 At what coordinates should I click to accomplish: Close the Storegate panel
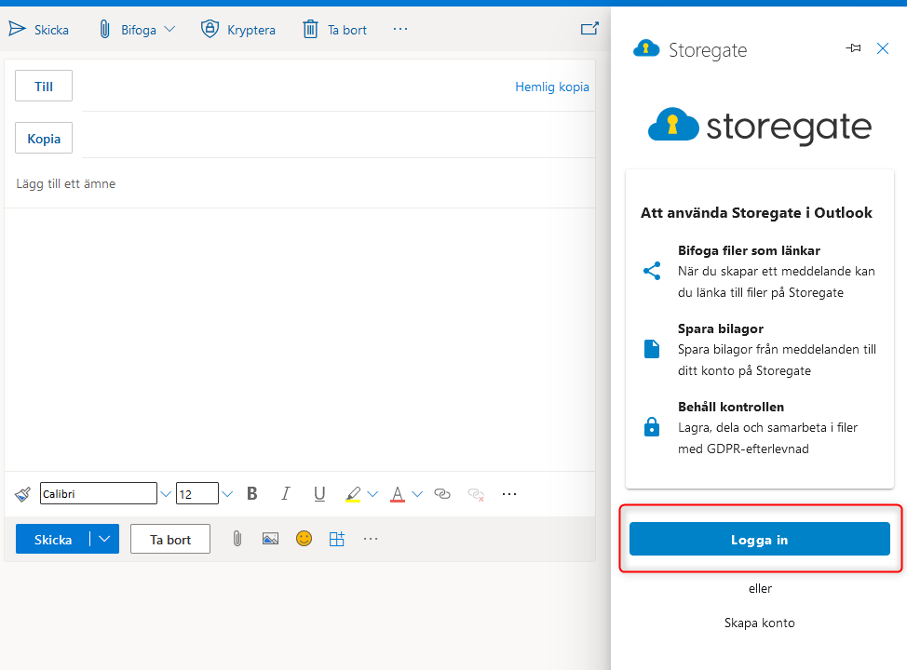coord(883,48)
